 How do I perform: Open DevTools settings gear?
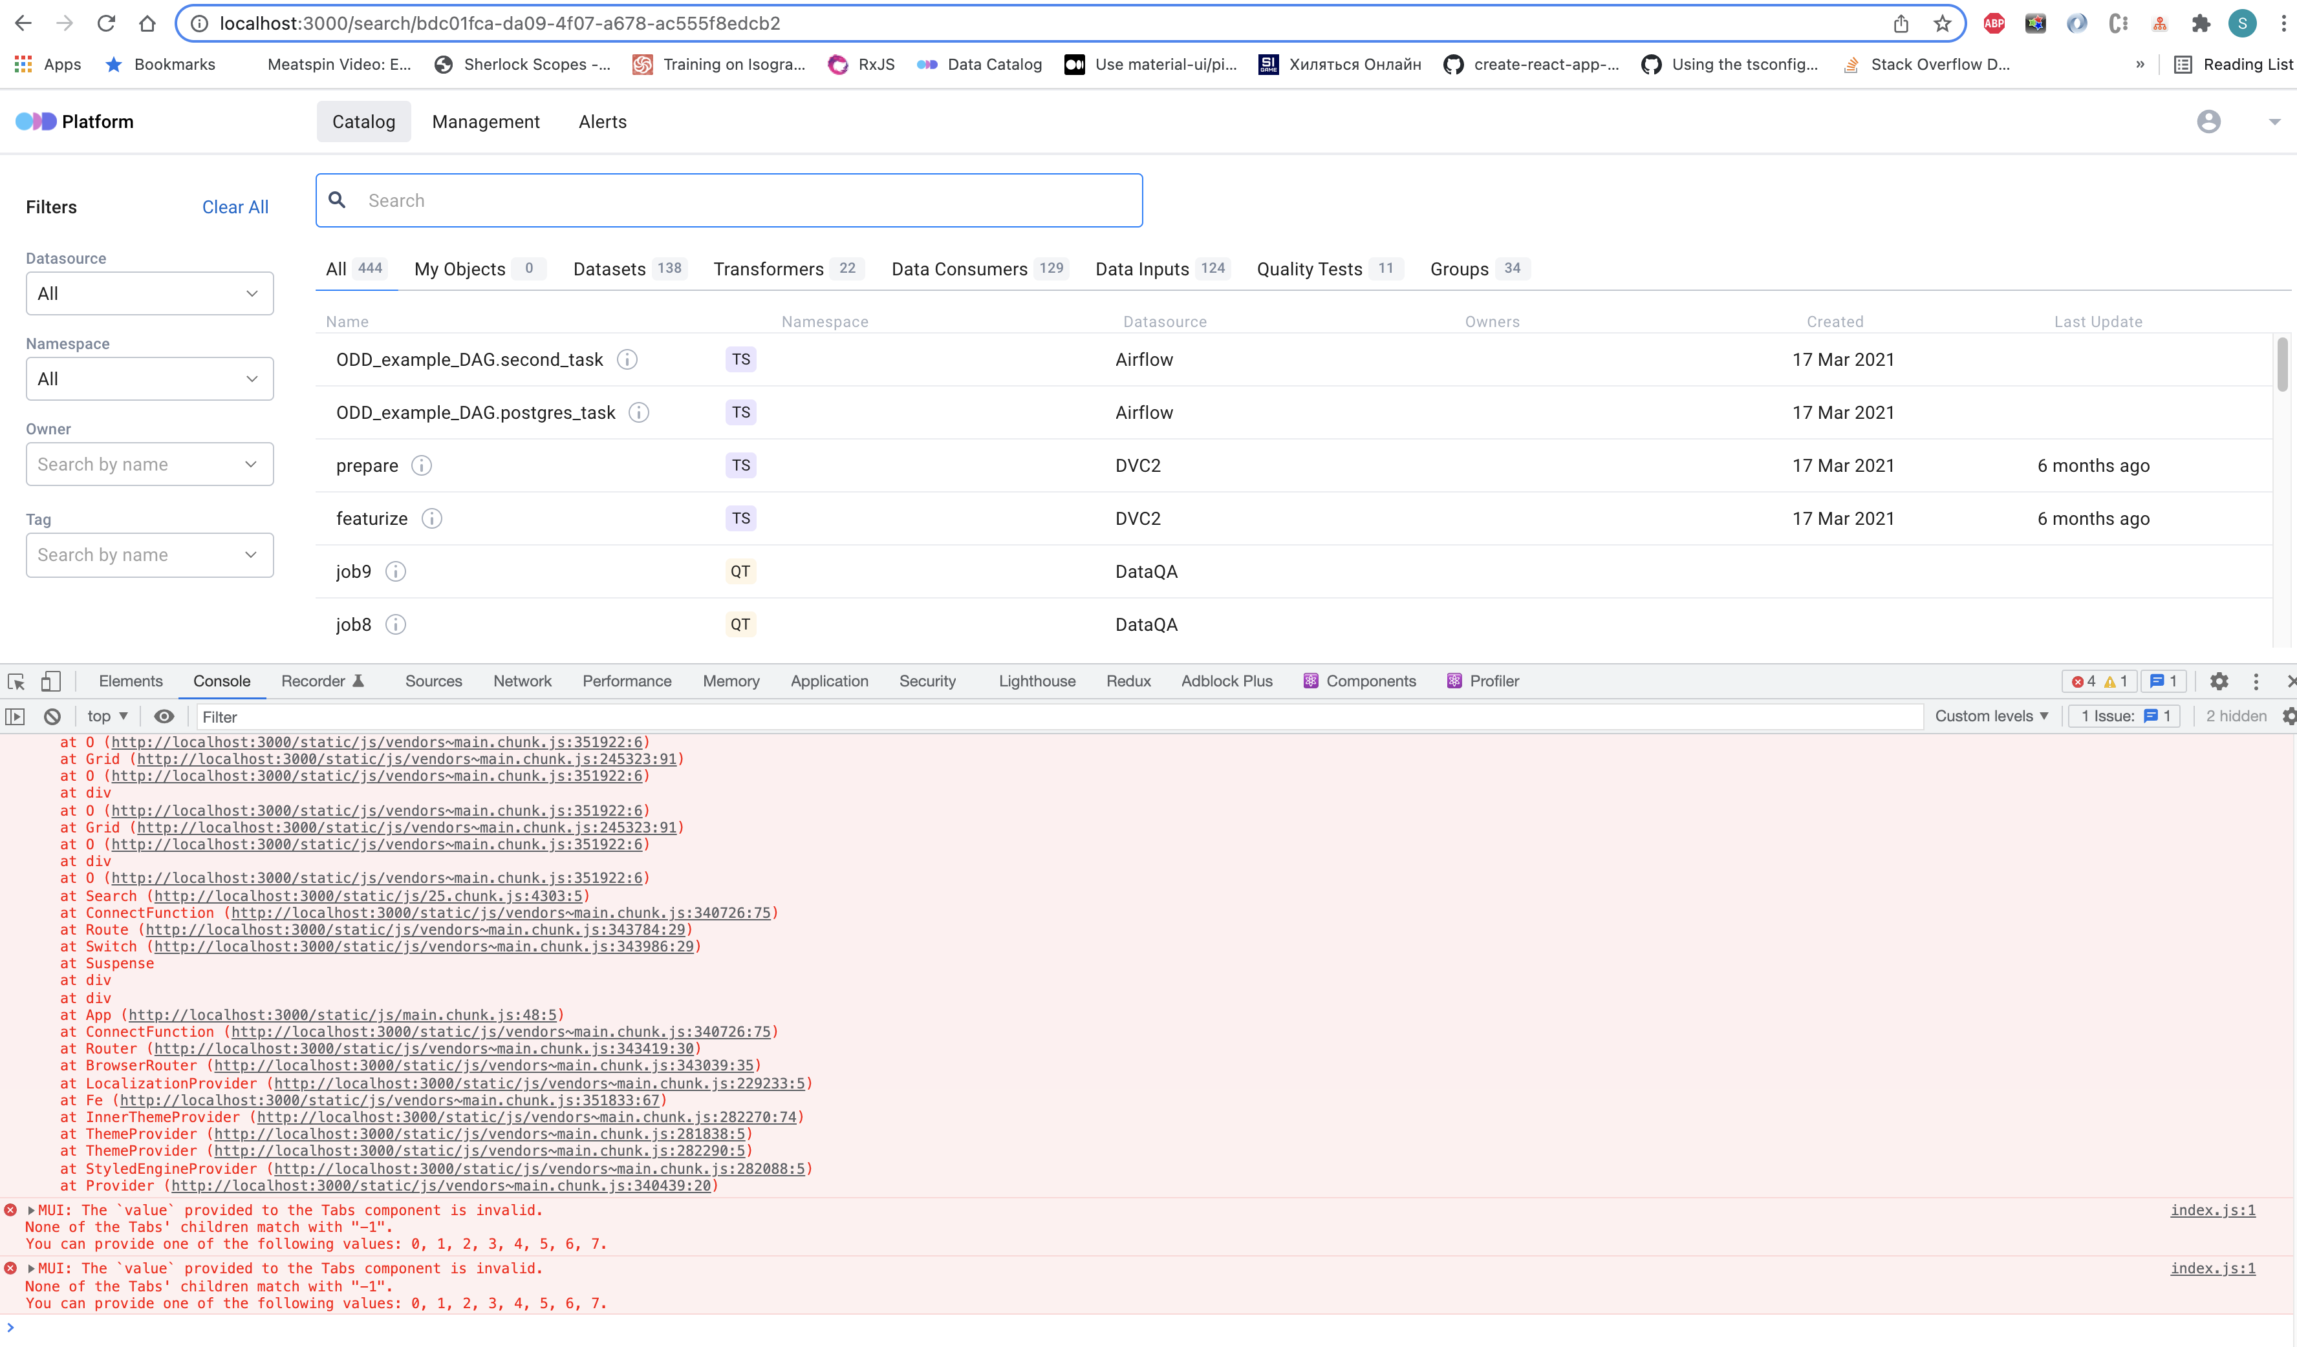[x=2219, y=681]
